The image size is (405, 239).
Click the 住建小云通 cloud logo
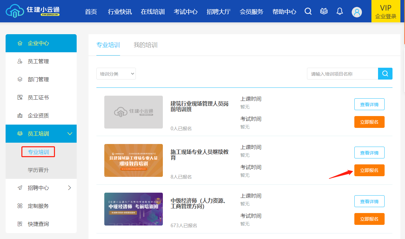[33, 11]
